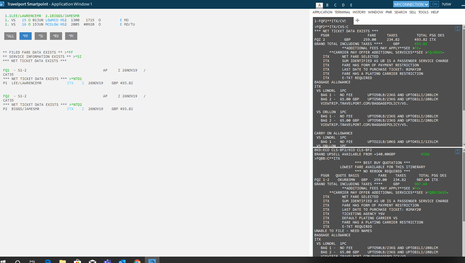The image size is (465, 263).
Task: Switch to work area B
Action: (x=327, y=5)
